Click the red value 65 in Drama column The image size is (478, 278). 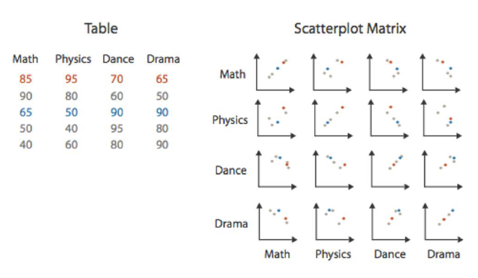click(162, 79)
